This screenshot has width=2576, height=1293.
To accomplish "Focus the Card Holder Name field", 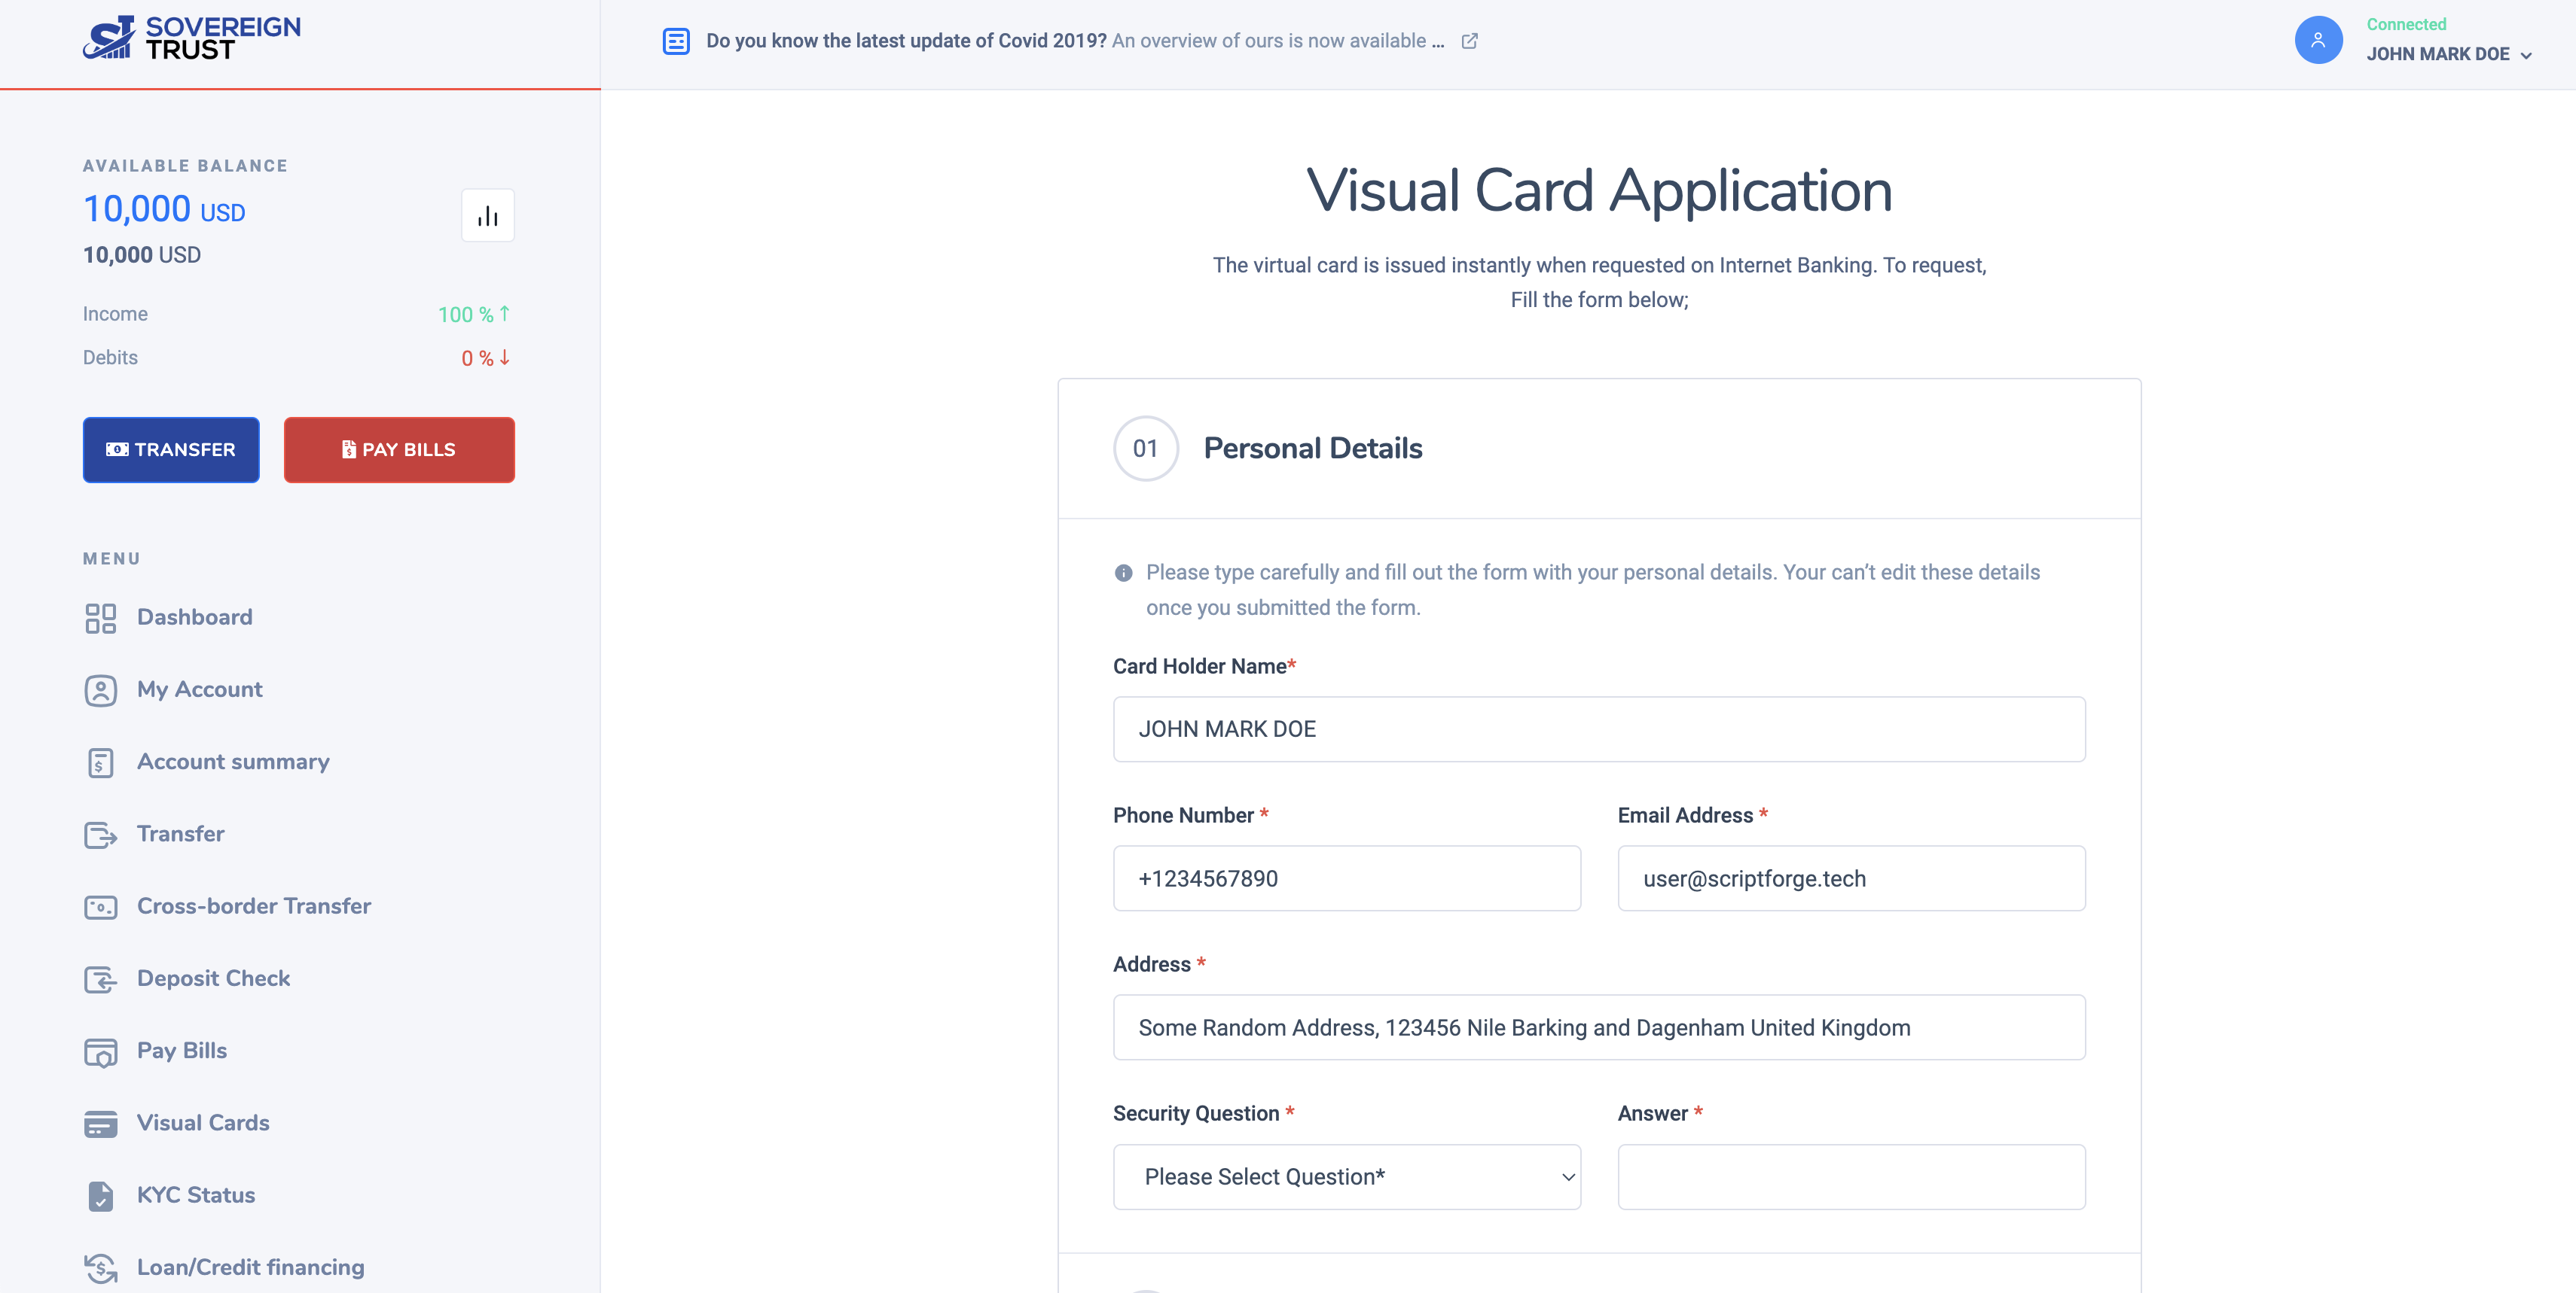I will 1599,729.
